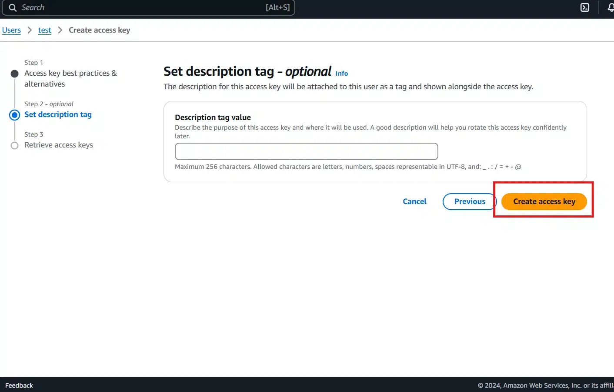Click the Create access key breadcrumb text
The width and height of the screenshot is (614, 392).
click(99, 30)
